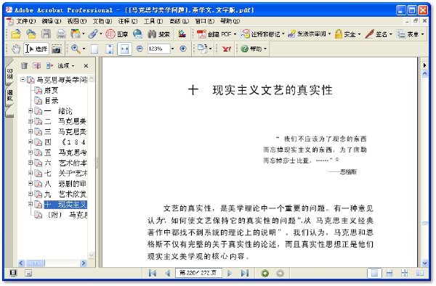436x286 pixels.
Task: Go to the first page arrow
Action: click(153, 273)
